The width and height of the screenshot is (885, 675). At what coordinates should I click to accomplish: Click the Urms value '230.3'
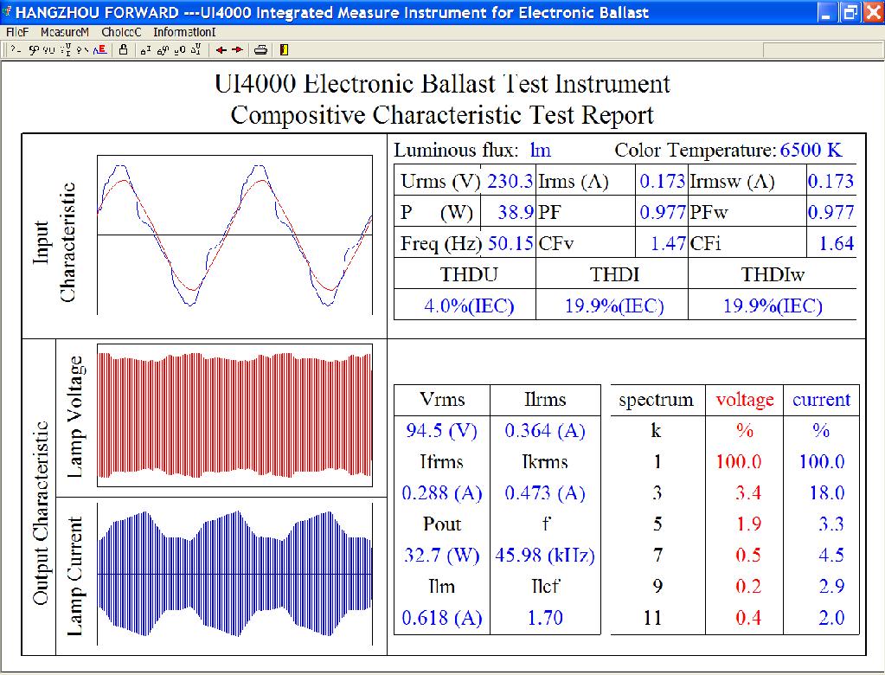510,181
